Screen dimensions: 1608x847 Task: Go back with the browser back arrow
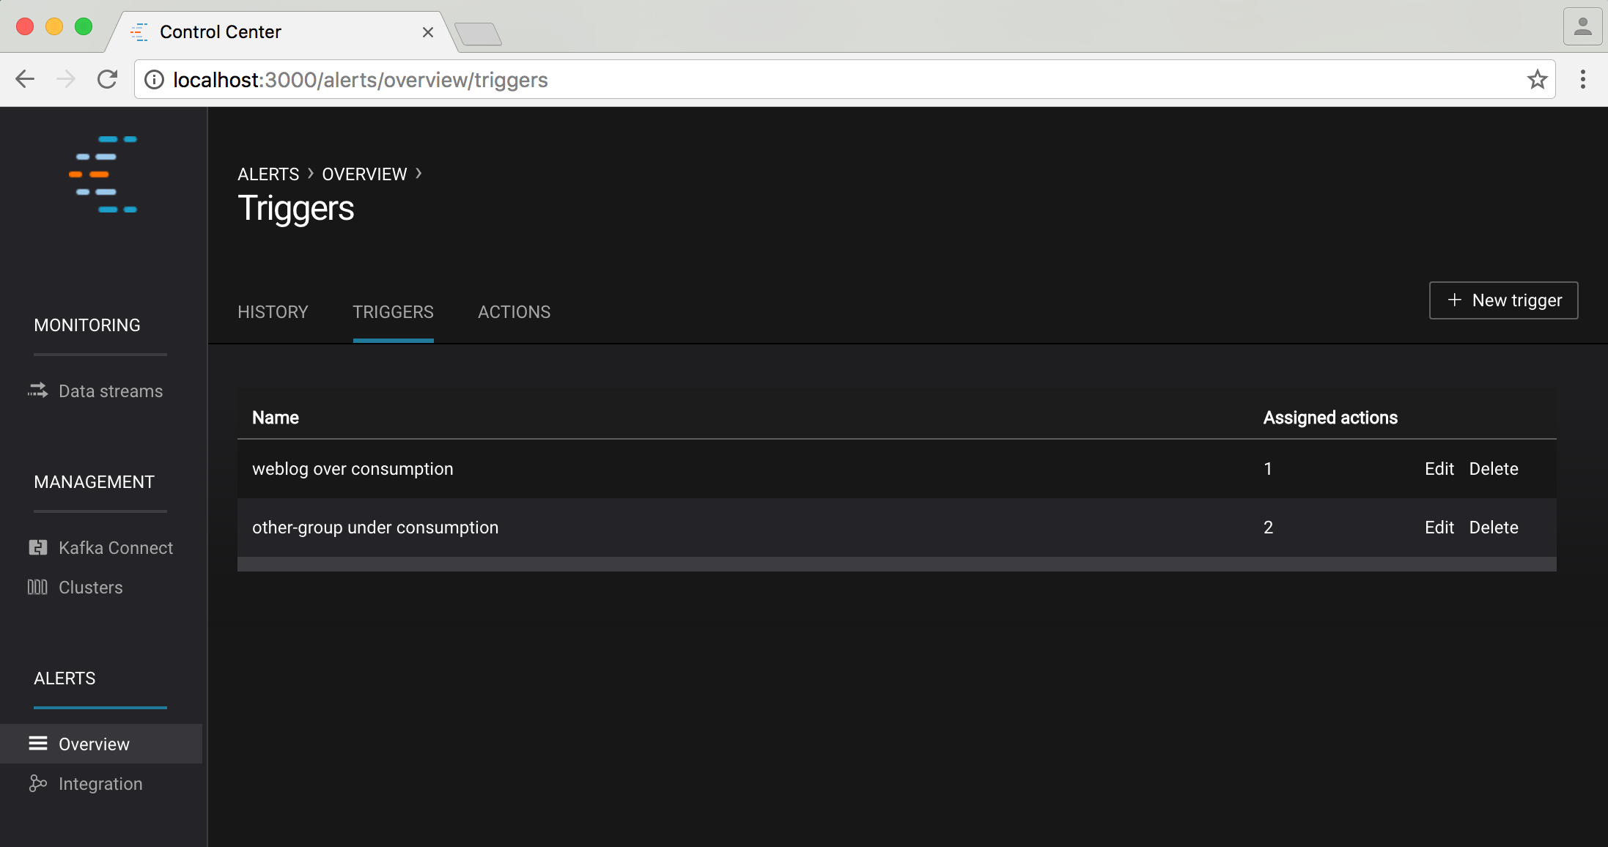coord(25,79)
